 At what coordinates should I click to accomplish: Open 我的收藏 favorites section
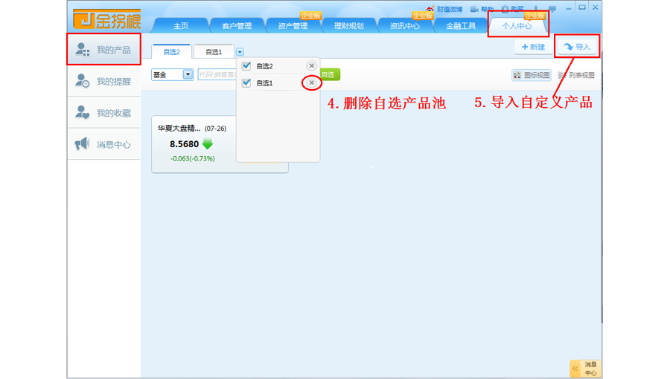(x=104, y=113)
